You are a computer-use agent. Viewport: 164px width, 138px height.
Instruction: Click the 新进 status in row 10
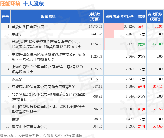142,127
